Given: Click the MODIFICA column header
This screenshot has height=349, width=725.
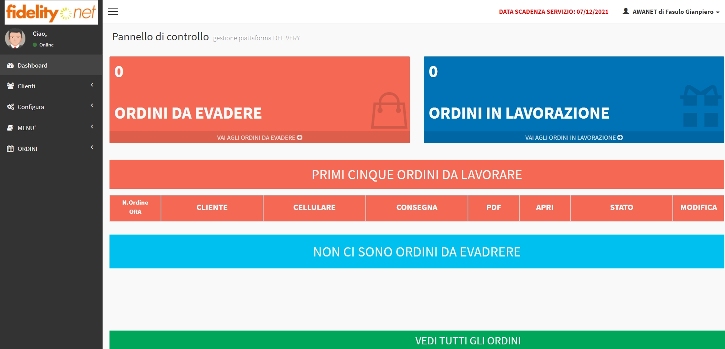Looking at the screenshot, I should 698,208.
